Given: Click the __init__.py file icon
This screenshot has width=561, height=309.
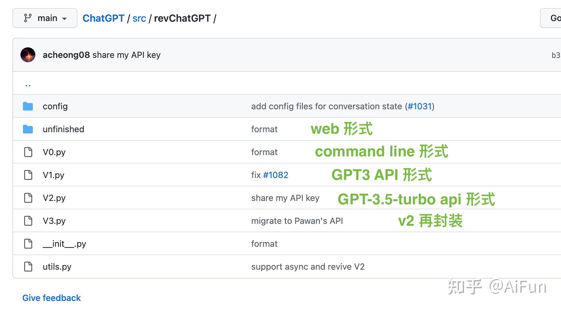Looking at the screenshot, I should point(28,244).
